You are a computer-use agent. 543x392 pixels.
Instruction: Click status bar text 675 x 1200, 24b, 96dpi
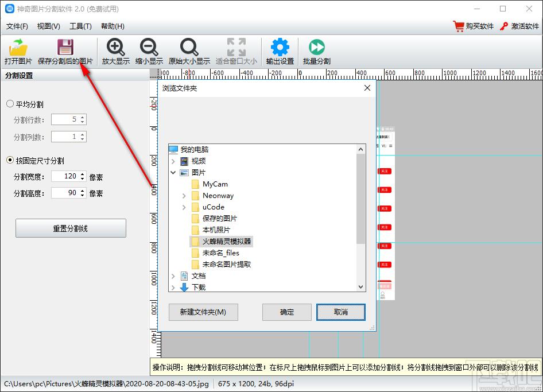coord(256,384)
